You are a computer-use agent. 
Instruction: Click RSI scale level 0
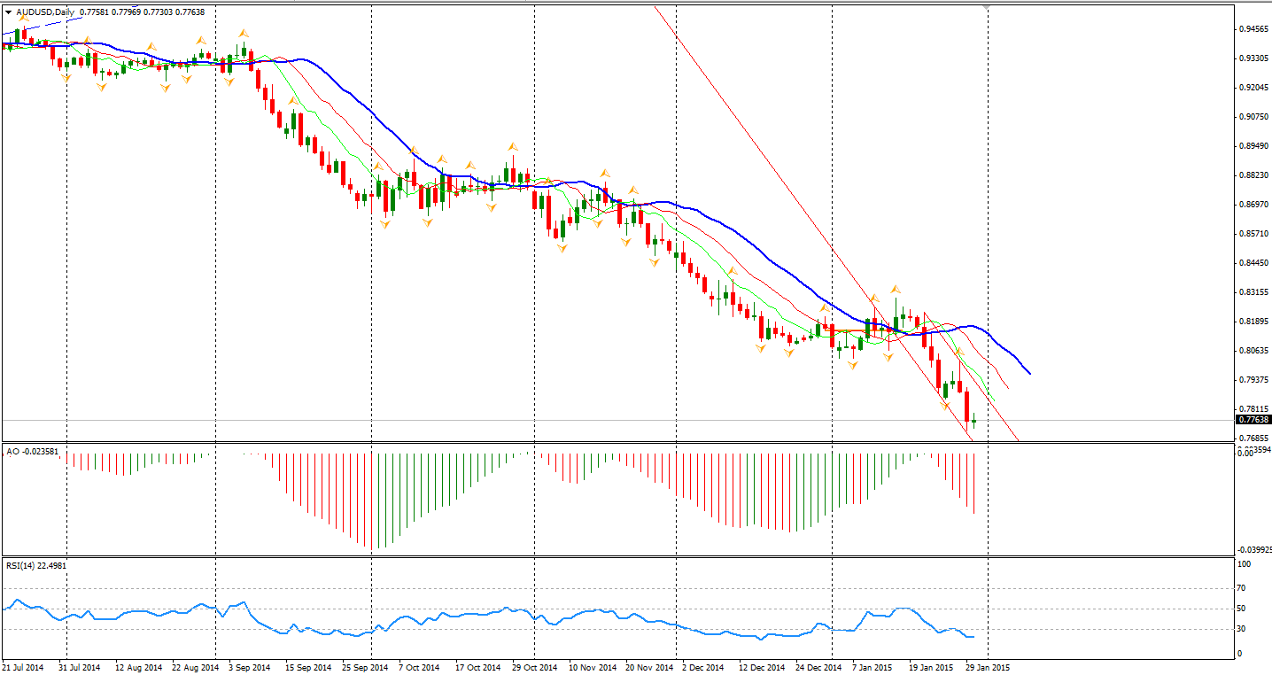[1240, 654]
